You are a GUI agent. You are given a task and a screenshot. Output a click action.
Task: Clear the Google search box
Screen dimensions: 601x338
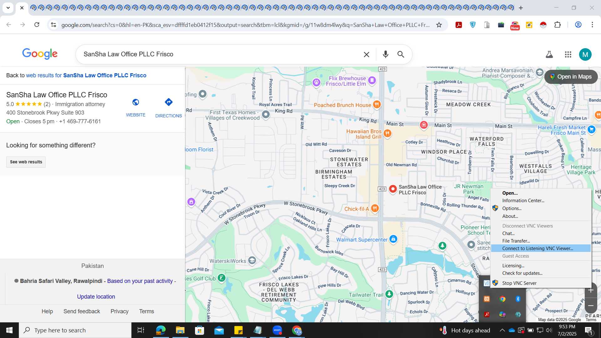366,54
